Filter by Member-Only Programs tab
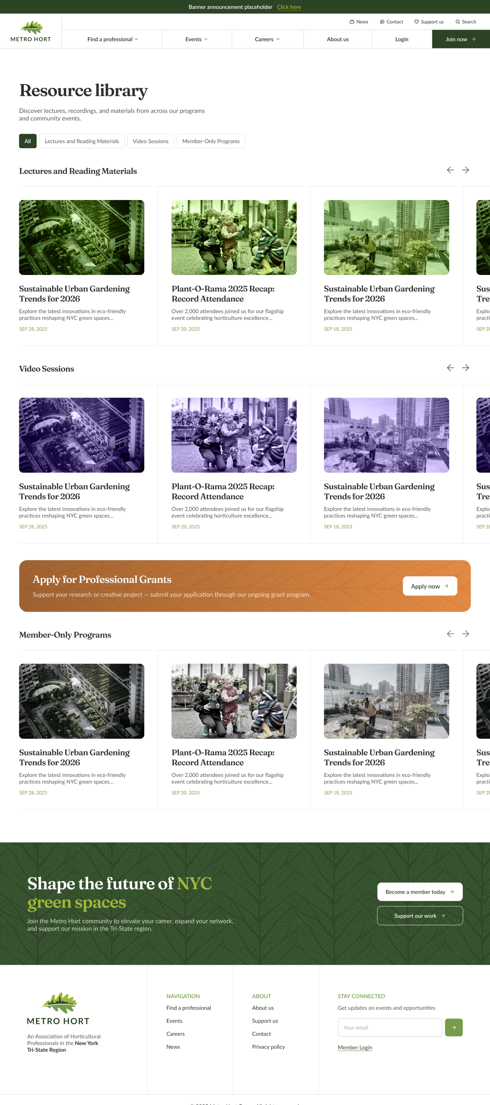The image size is (490, 1105). tap(211, 141)
